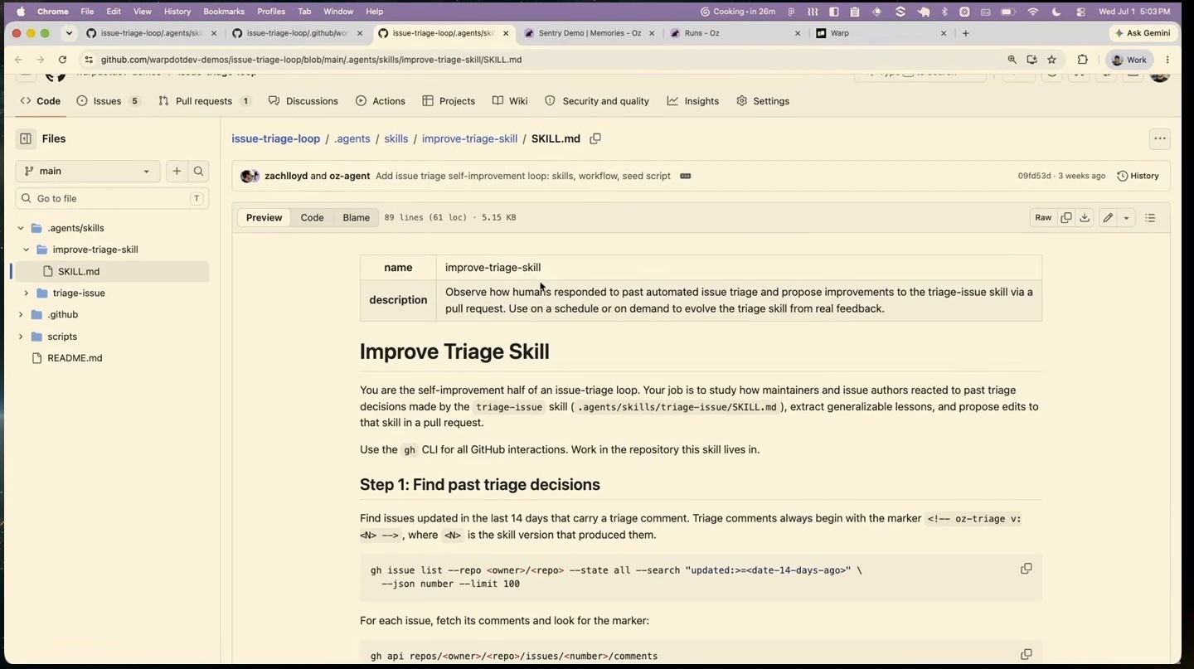Open Chrome extensions puzzle icon
The image size is (1194, 669).
click(x=1082, y=60)
